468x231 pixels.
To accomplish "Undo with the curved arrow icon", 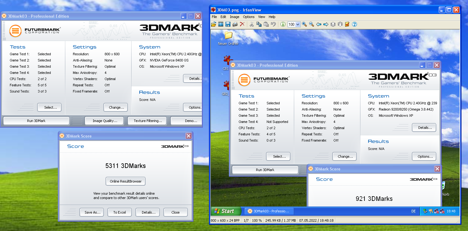I will tap(273, 24).
